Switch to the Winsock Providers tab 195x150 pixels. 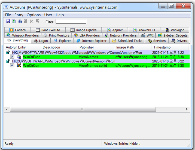point(23,35)
